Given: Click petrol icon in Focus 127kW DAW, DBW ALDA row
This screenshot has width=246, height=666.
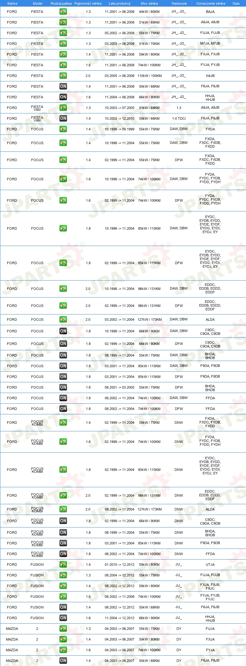Looking at the screenshot, I should point(63,319).
